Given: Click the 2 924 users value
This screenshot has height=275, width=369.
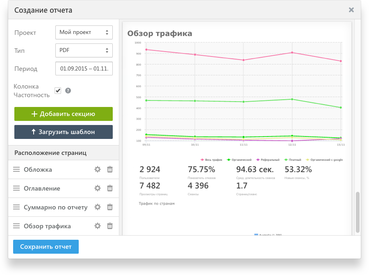Looking at the screenshot, I should [x=150, y=169].
